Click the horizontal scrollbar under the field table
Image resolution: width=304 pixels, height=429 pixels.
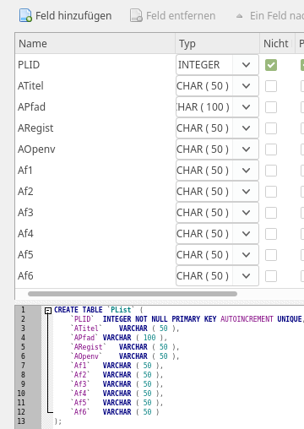[x=133, y=294]
